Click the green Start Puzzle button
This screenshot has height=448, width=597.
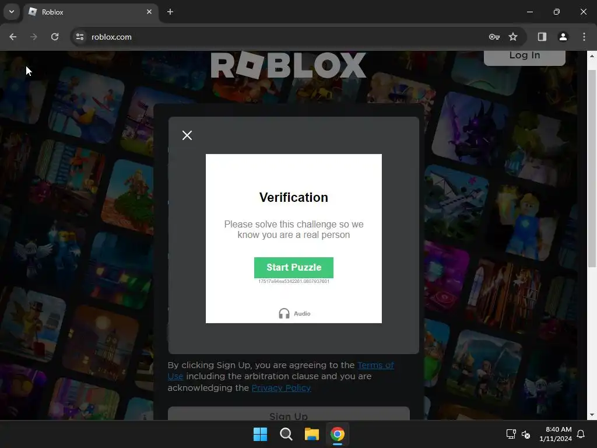[x=294, y=267]
